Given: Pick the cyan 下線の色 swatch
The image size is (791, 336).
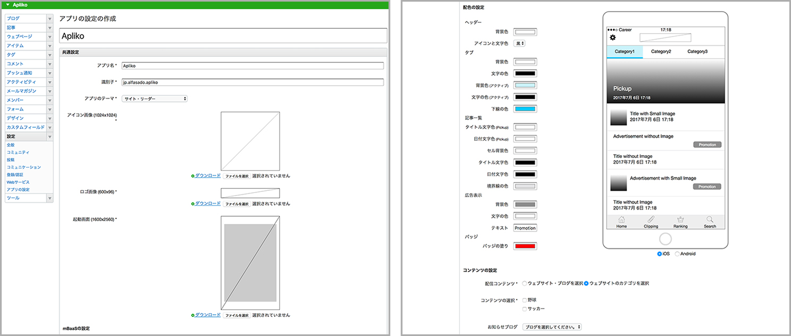Looking at the screenshot, I should coord(525,109).
